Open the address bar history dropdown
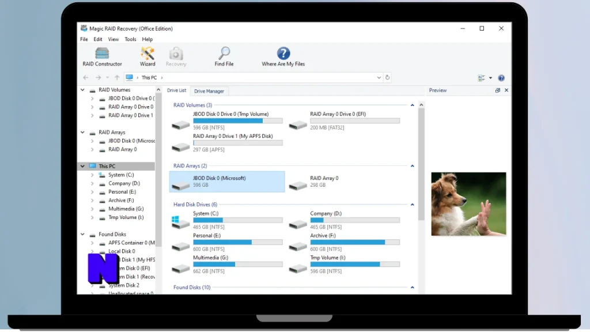The height and width of the screenshot is (332, 590). tap(379, 78)
